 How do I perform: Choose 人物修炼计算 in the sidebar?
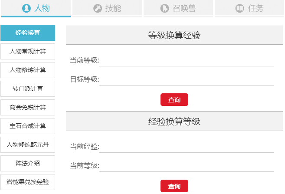28,70
